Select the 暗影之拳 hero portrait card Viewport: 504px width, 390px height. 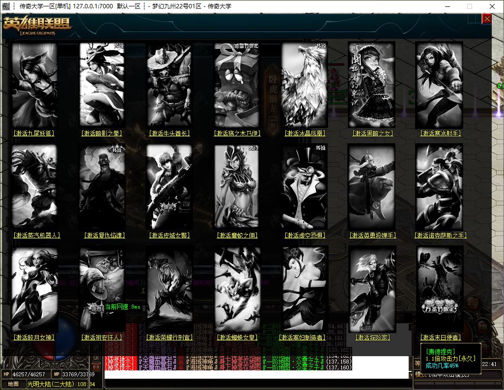102,85
